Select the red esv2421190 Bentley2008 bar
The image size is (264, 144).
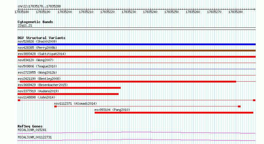[128, 82]
